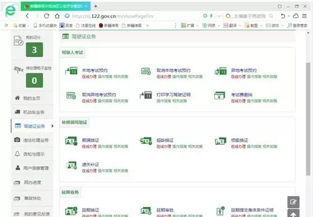Click the floating back-to-top arrow button
The image size is (313, 217).
pyautogui.click(x=293, y=213)
